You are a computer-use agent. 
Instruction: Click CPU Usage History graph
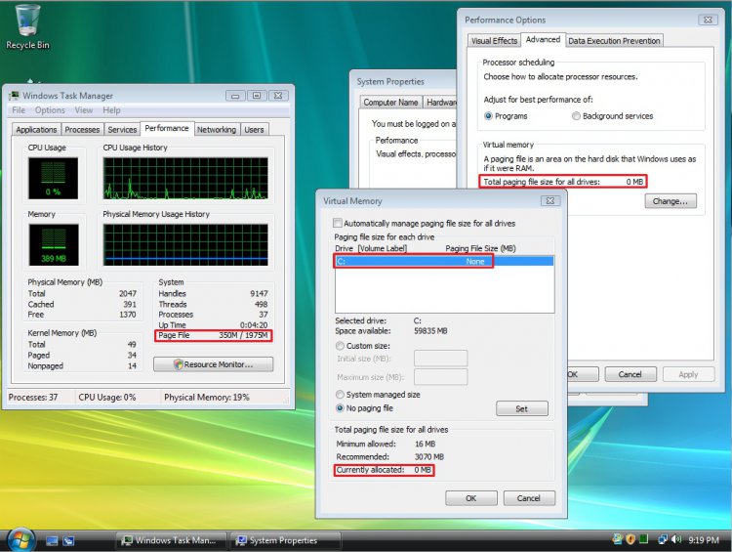point(185,179)
